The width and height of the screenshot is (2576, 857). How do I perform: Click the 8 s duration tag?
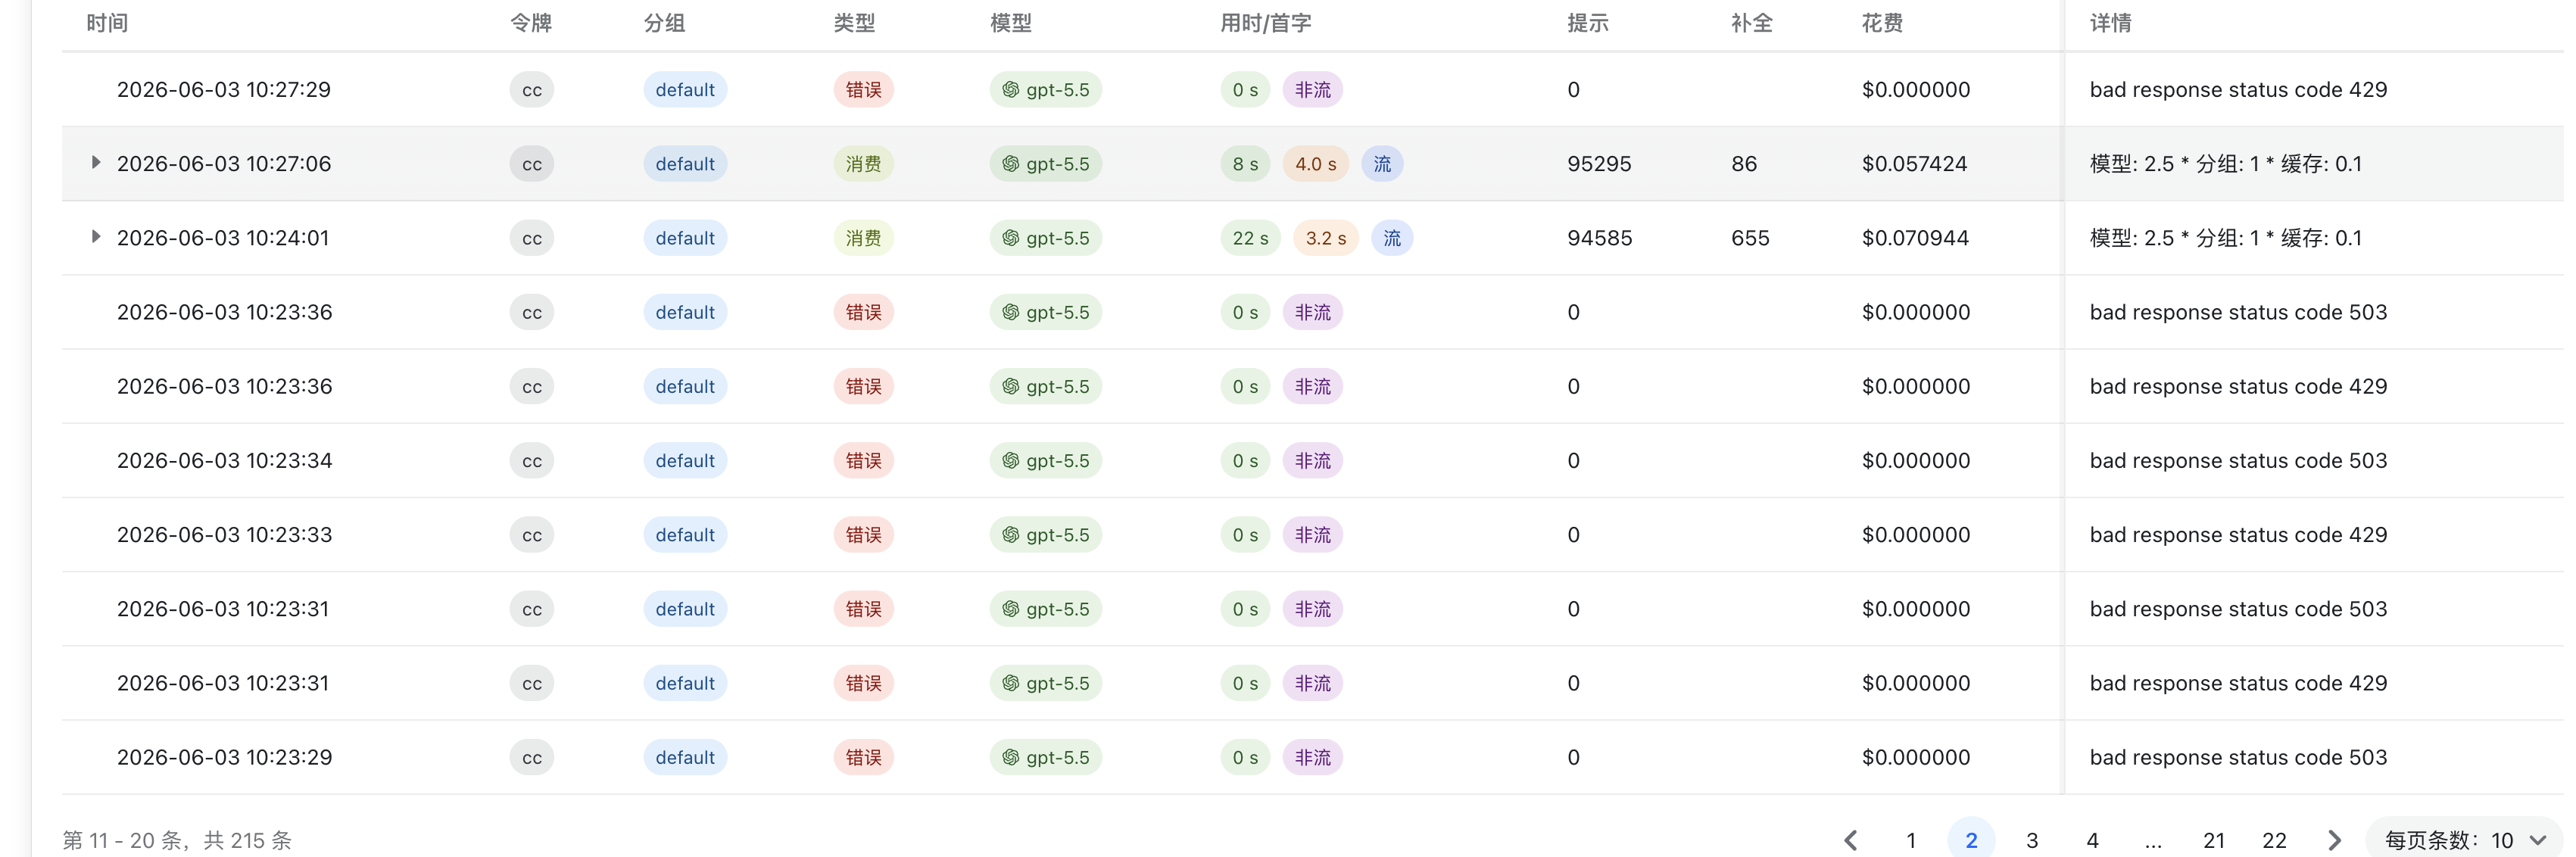1245,164
